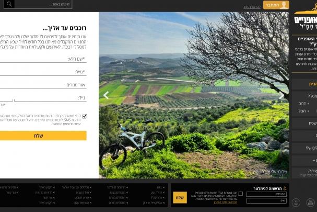Click the tree icon beside the הרשמה לניוזלטר heading
317x212 pixels.
click(x=285, y=188)
